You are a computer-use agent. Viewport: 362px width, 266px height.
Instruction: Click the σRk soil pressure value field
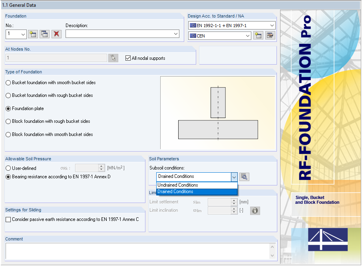[x=87, y=168]
